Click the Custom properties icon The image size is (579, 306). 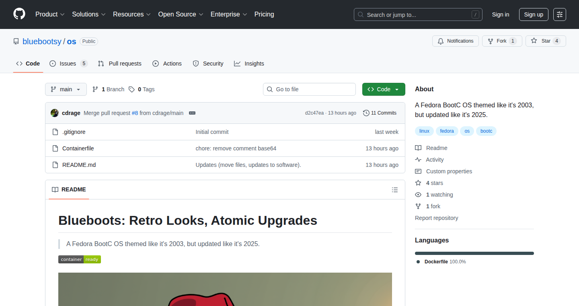[x=418, y=171]
